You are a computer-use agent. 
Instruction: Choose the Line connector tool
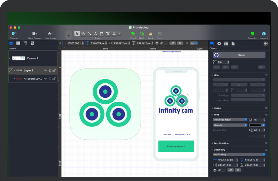click(89, 34)
